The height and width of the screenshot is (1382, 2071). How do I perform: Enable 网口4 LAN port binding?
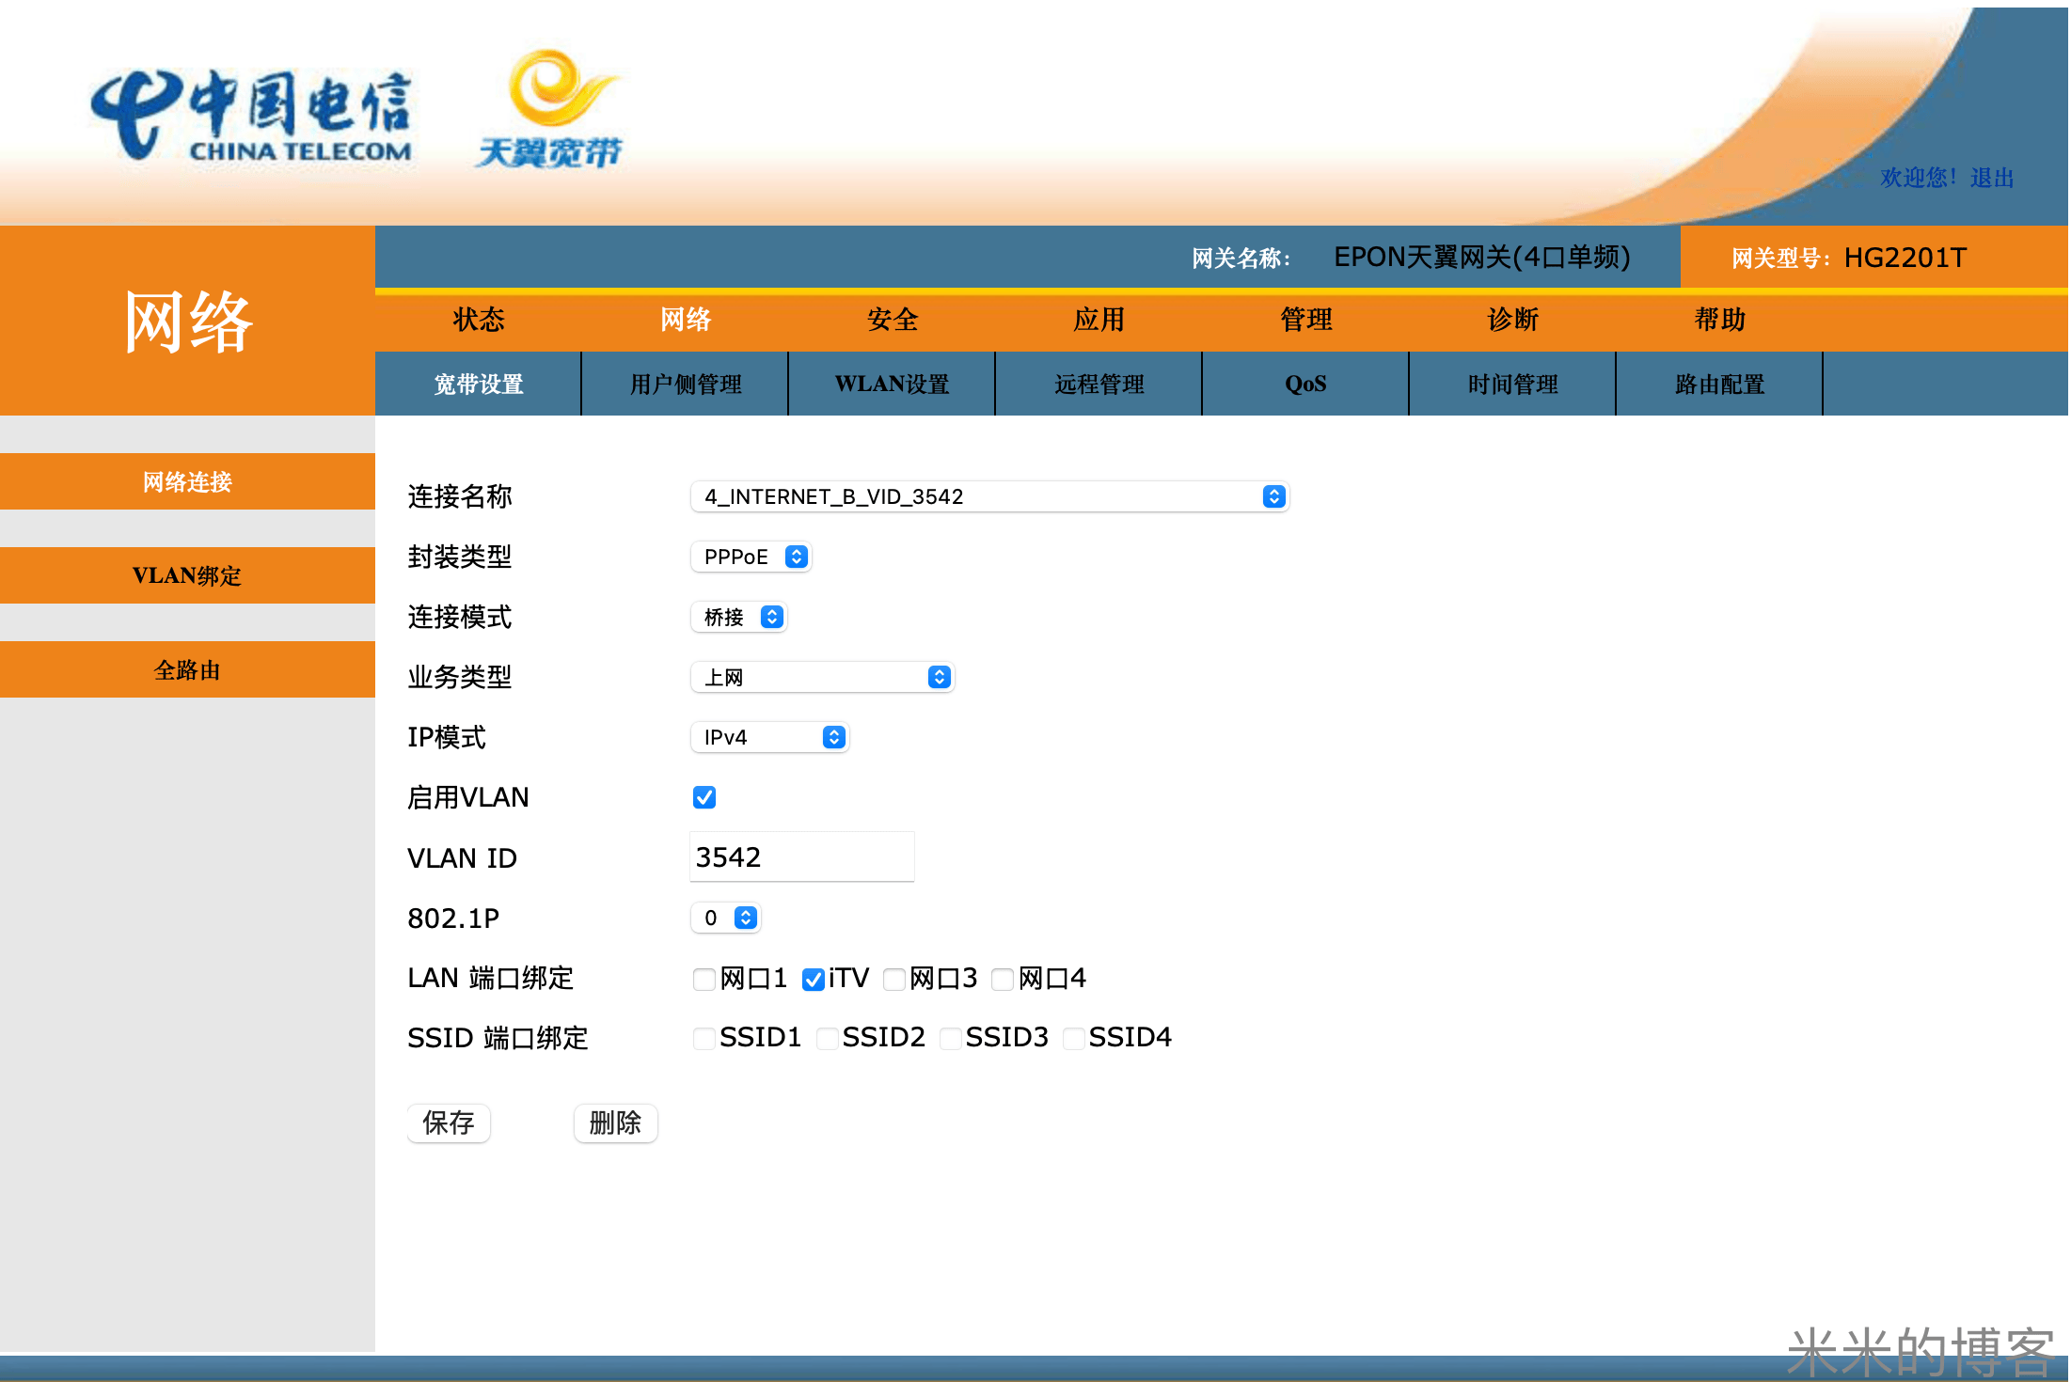(1003, 979)
